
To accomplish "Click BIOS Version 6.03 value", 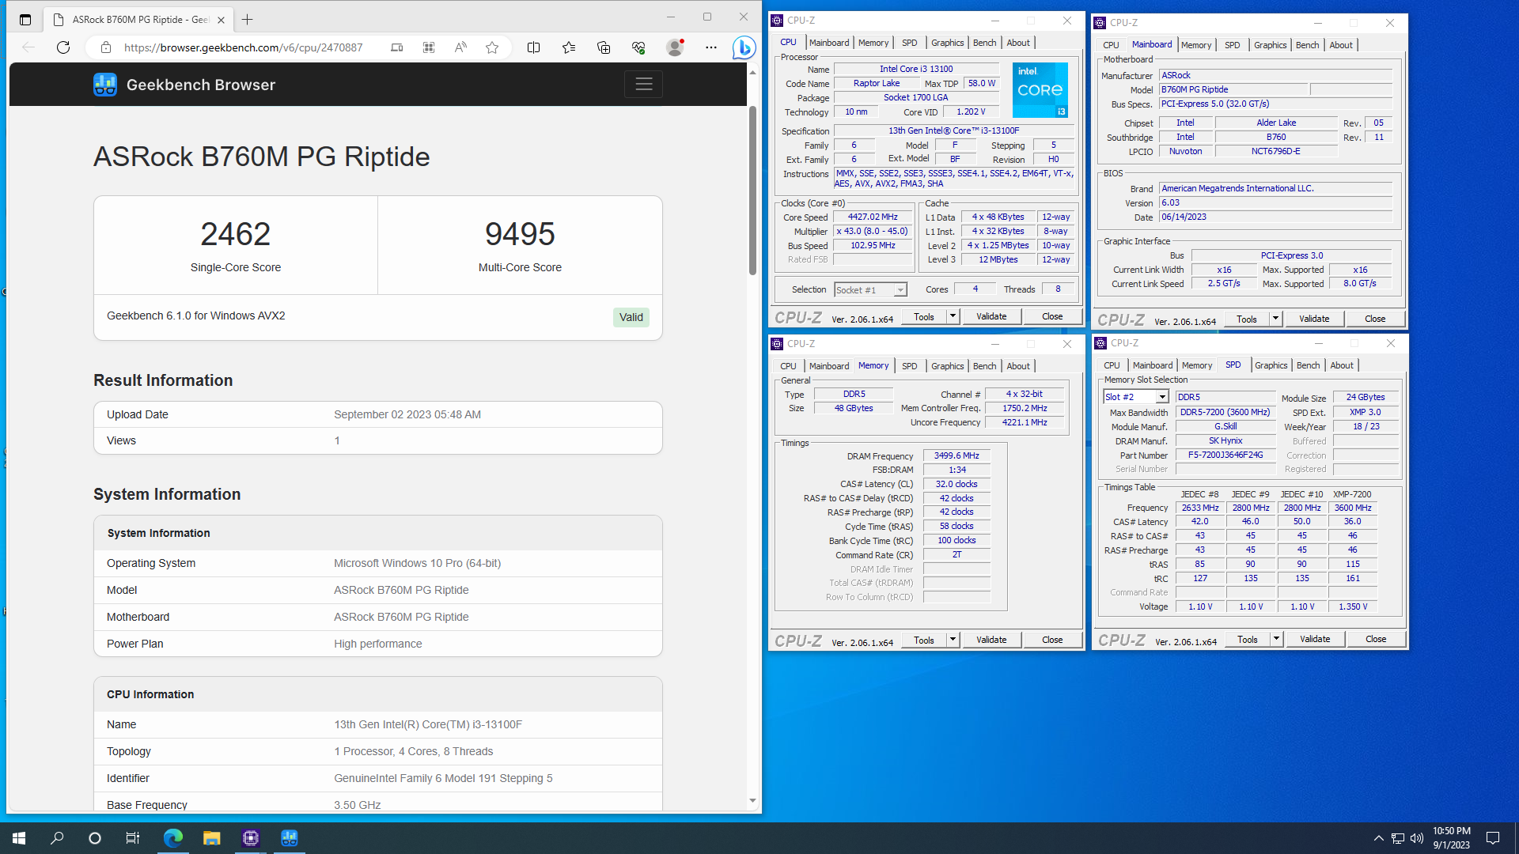I will point(1275,203).
